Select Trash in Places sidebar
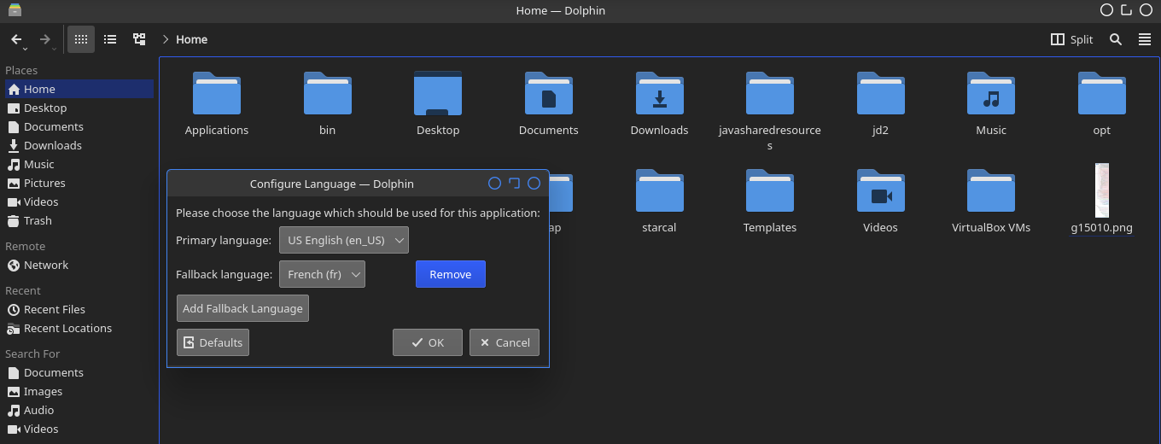 [38, 220]
